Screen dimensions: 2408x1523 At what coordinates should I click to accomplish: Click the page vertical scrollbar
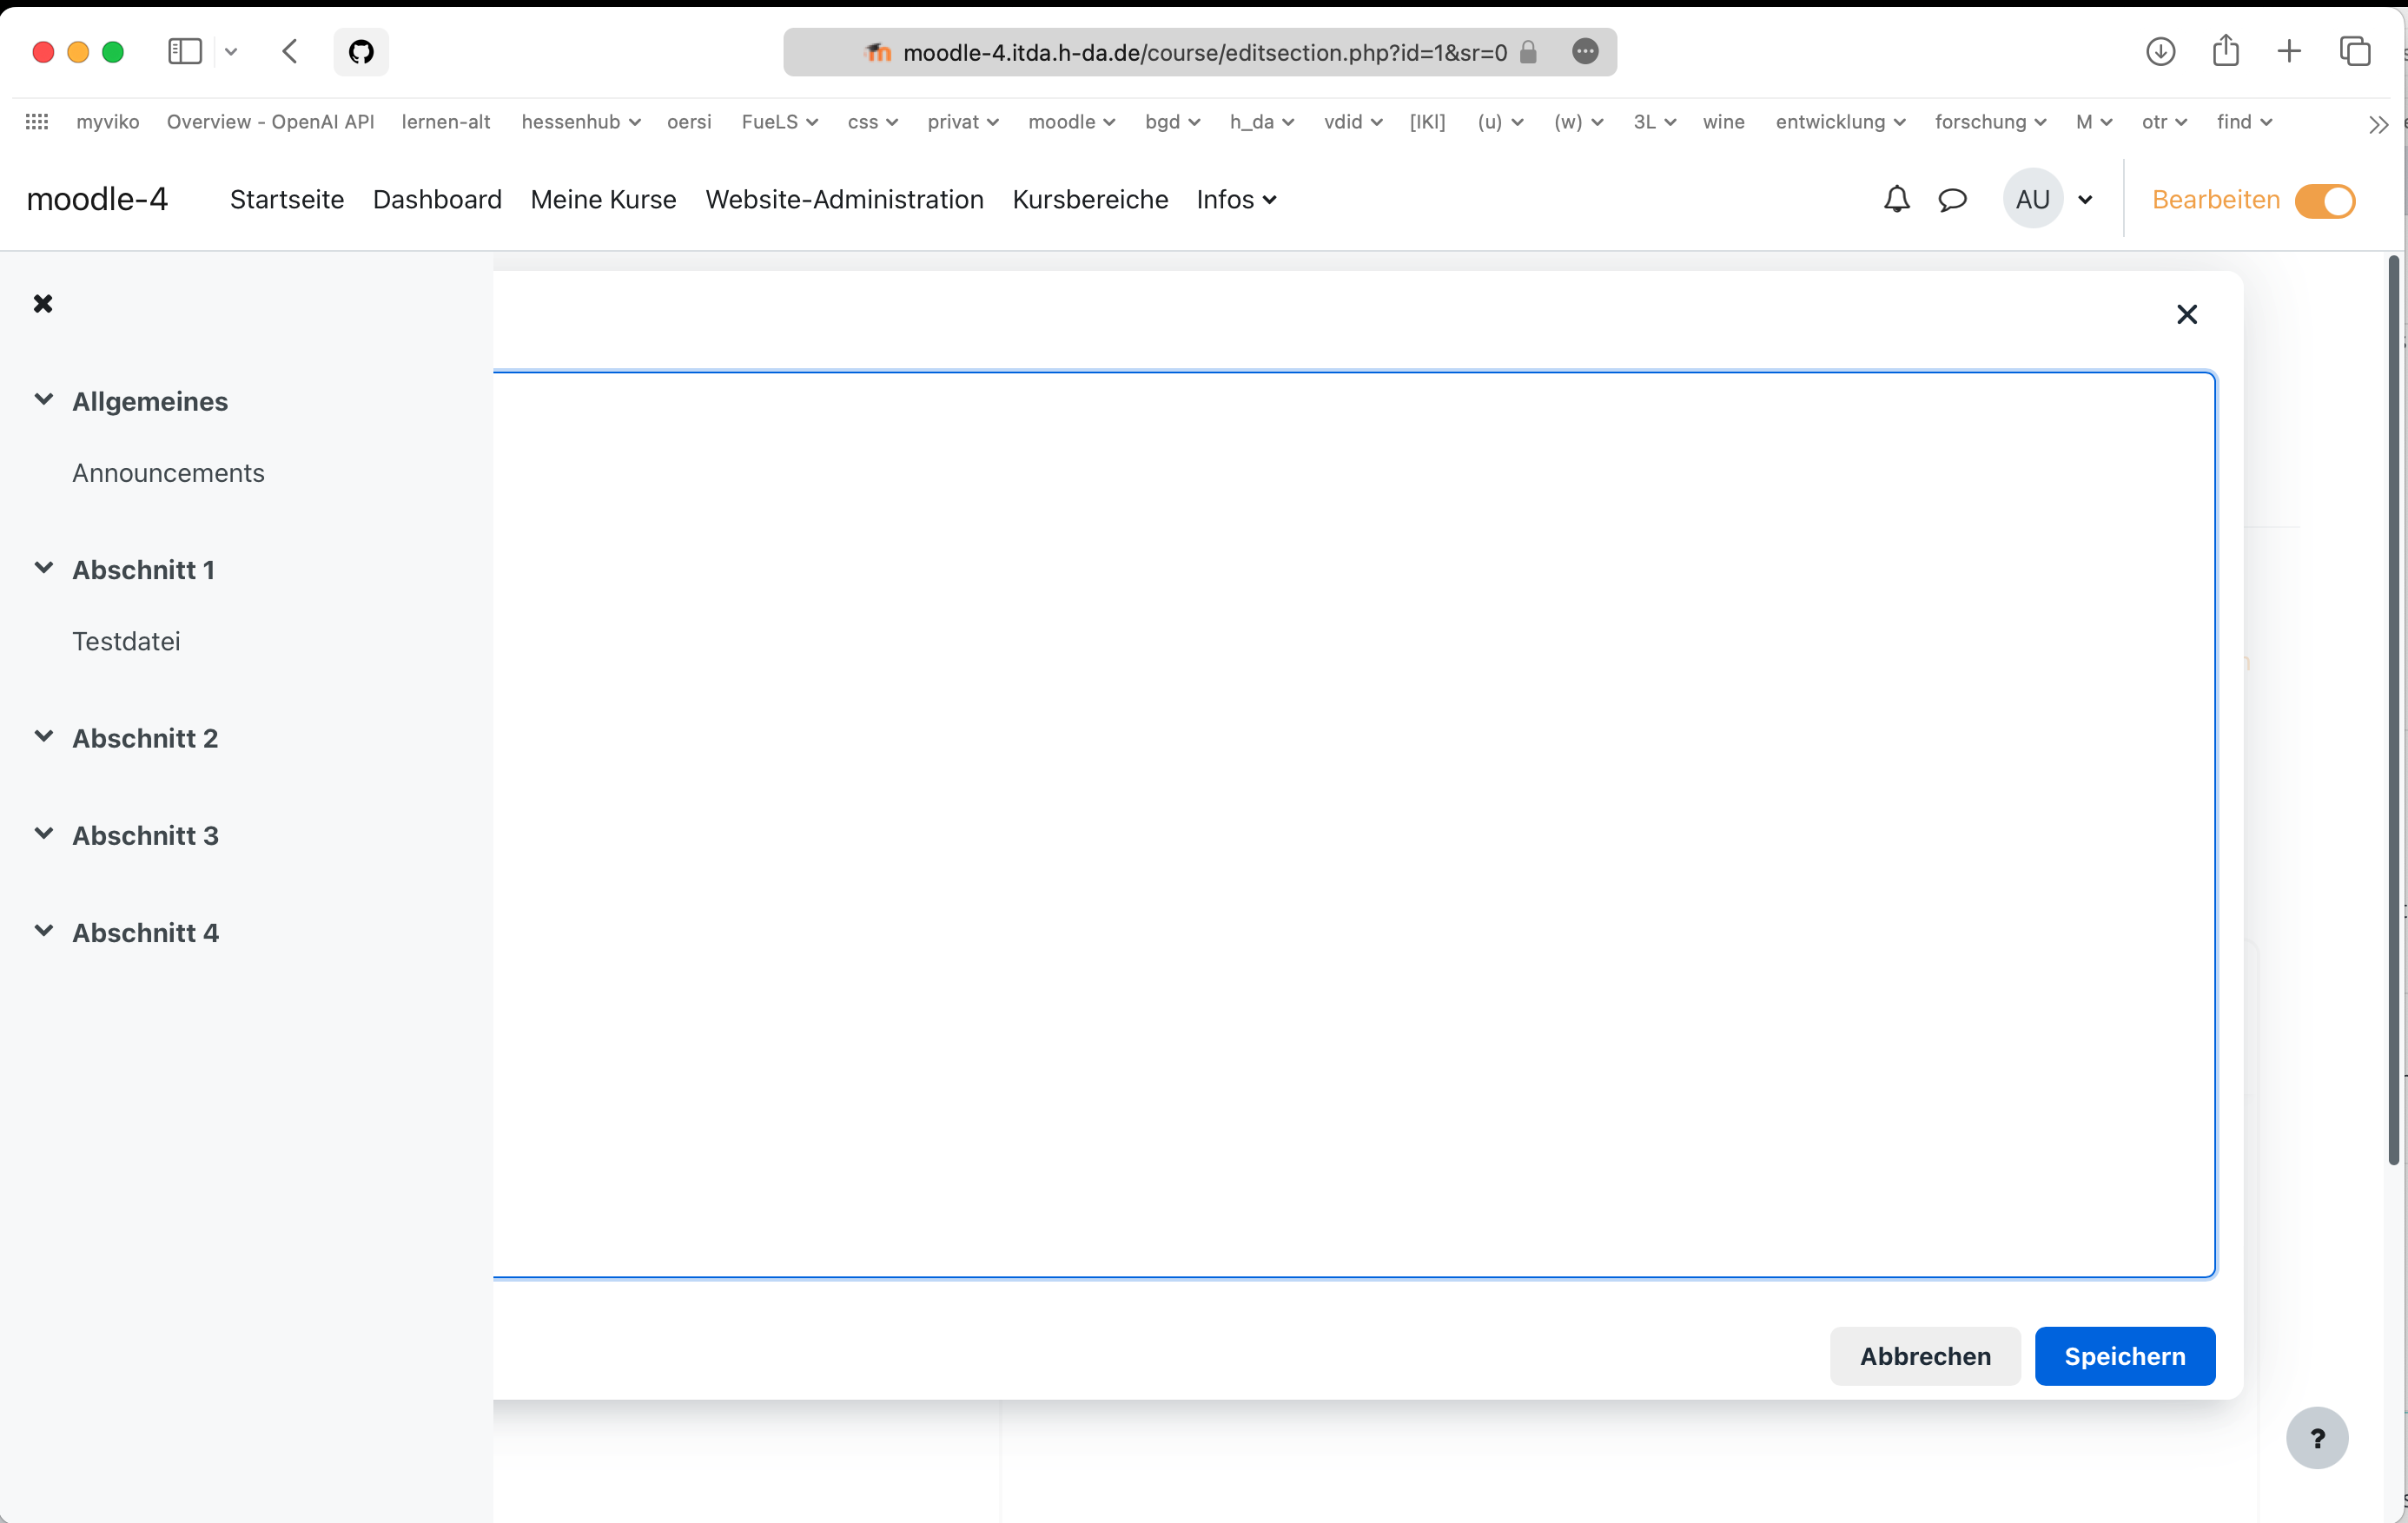coord(2393,709)
